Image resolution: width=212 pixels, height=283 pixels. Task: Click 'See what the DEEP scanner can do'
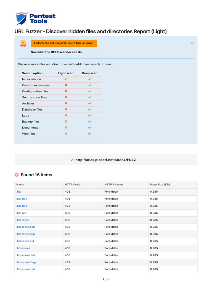pyautogui.click(x=56, y=52)
